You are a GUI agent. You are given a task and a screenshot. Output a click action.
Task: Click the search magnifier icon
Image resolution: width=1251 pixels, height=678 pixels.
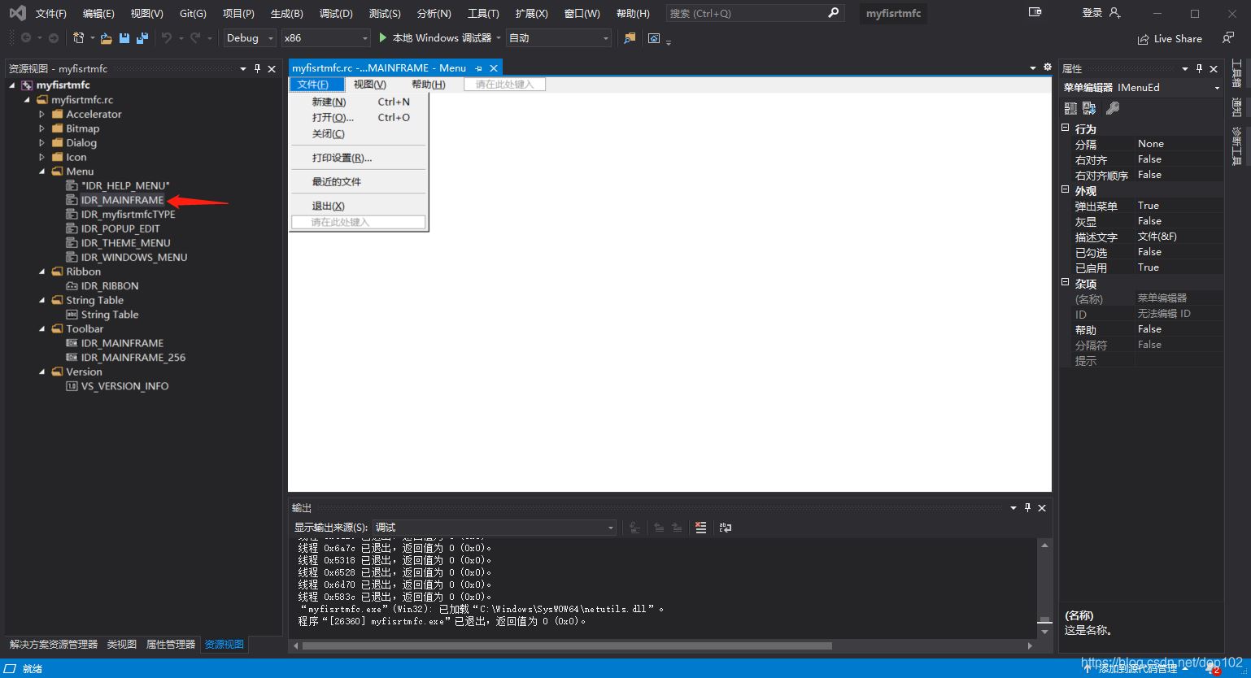tap(833, 13)
